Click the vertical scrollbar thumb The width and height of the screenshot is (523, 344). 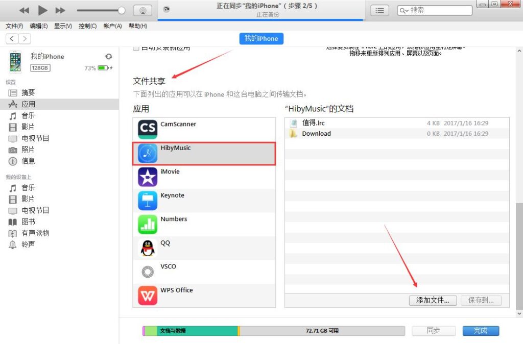pyautogui.click(x=519, y=256)
